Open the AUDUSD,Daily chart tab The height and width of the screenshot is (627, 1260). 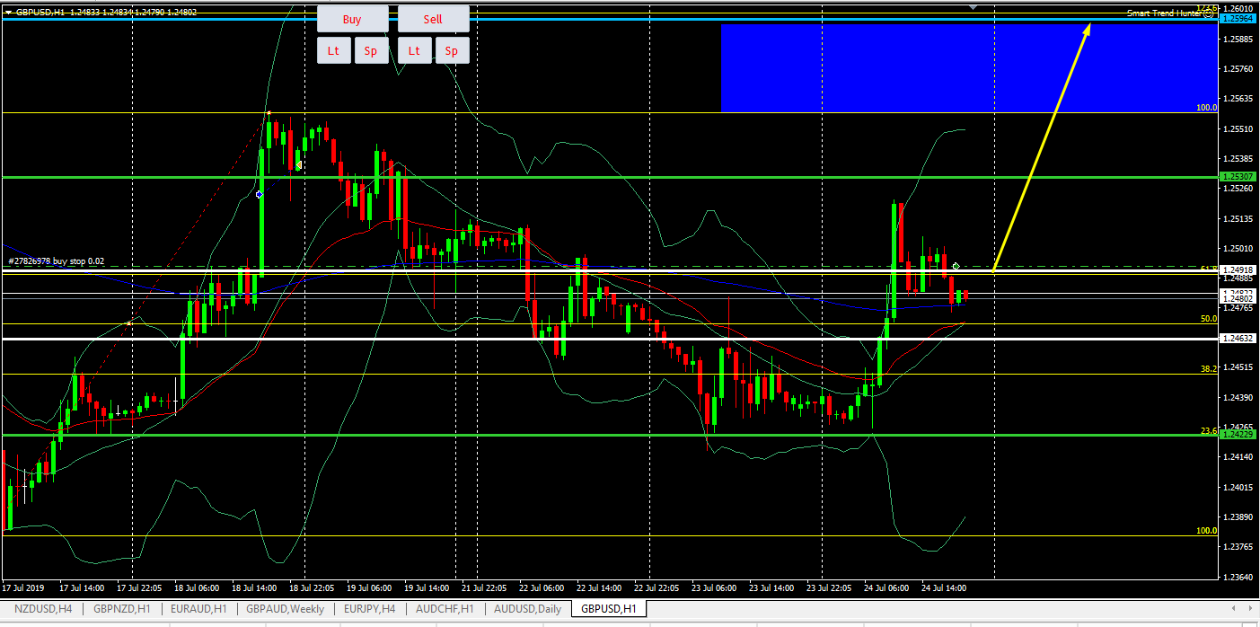pyautogui.click(x=526, y=609)
